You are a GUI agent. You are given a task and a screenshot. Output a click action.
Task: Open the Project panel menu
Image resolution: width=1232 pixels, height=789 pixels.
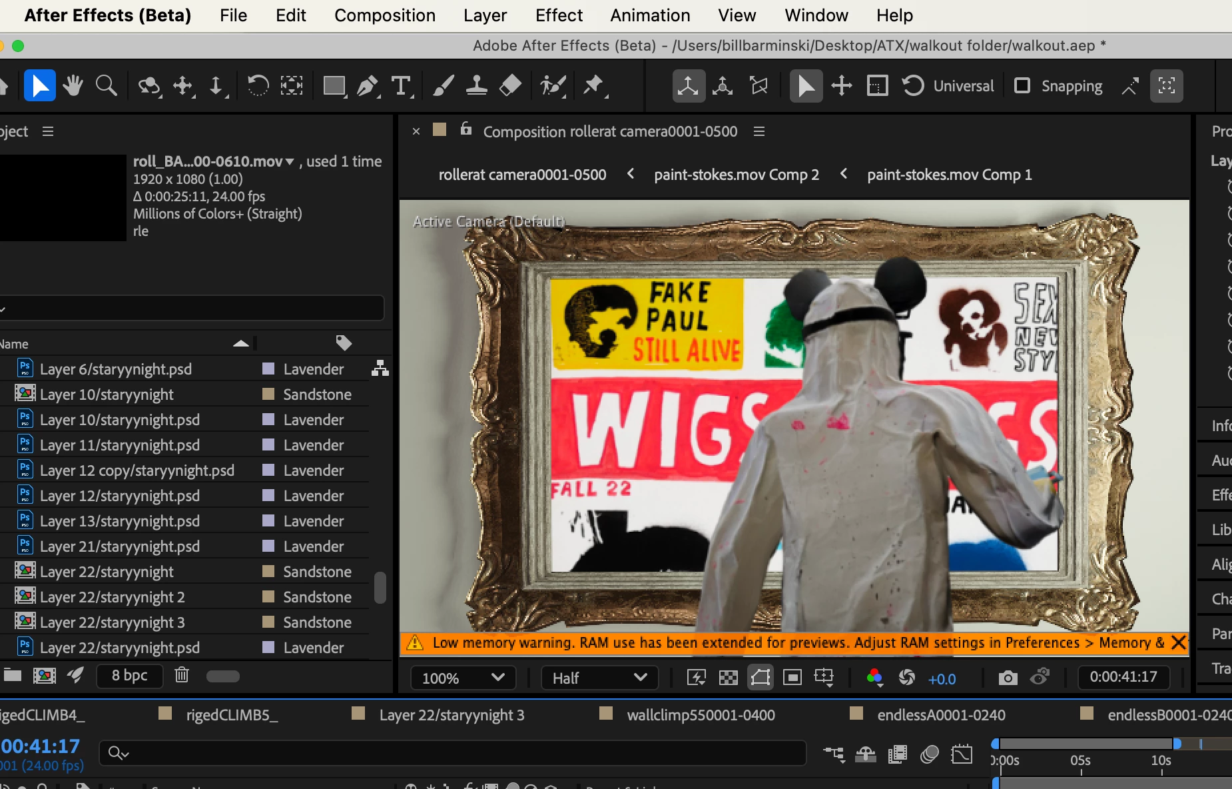48,131
